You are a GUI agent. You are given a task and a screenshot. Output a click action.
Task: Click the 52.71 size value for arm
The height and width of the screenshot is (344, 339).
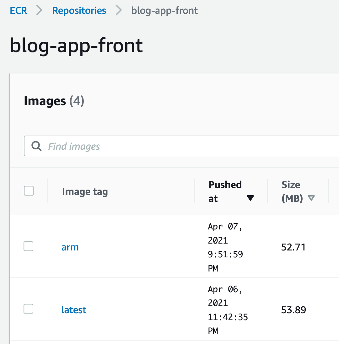pyautogui.click(x=293, y=247)
